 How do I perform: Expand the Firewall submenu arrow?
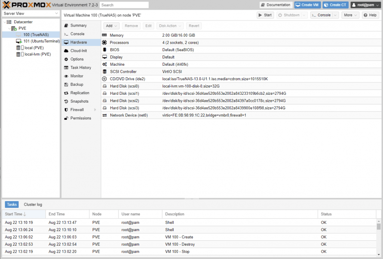tap(95, 110)
